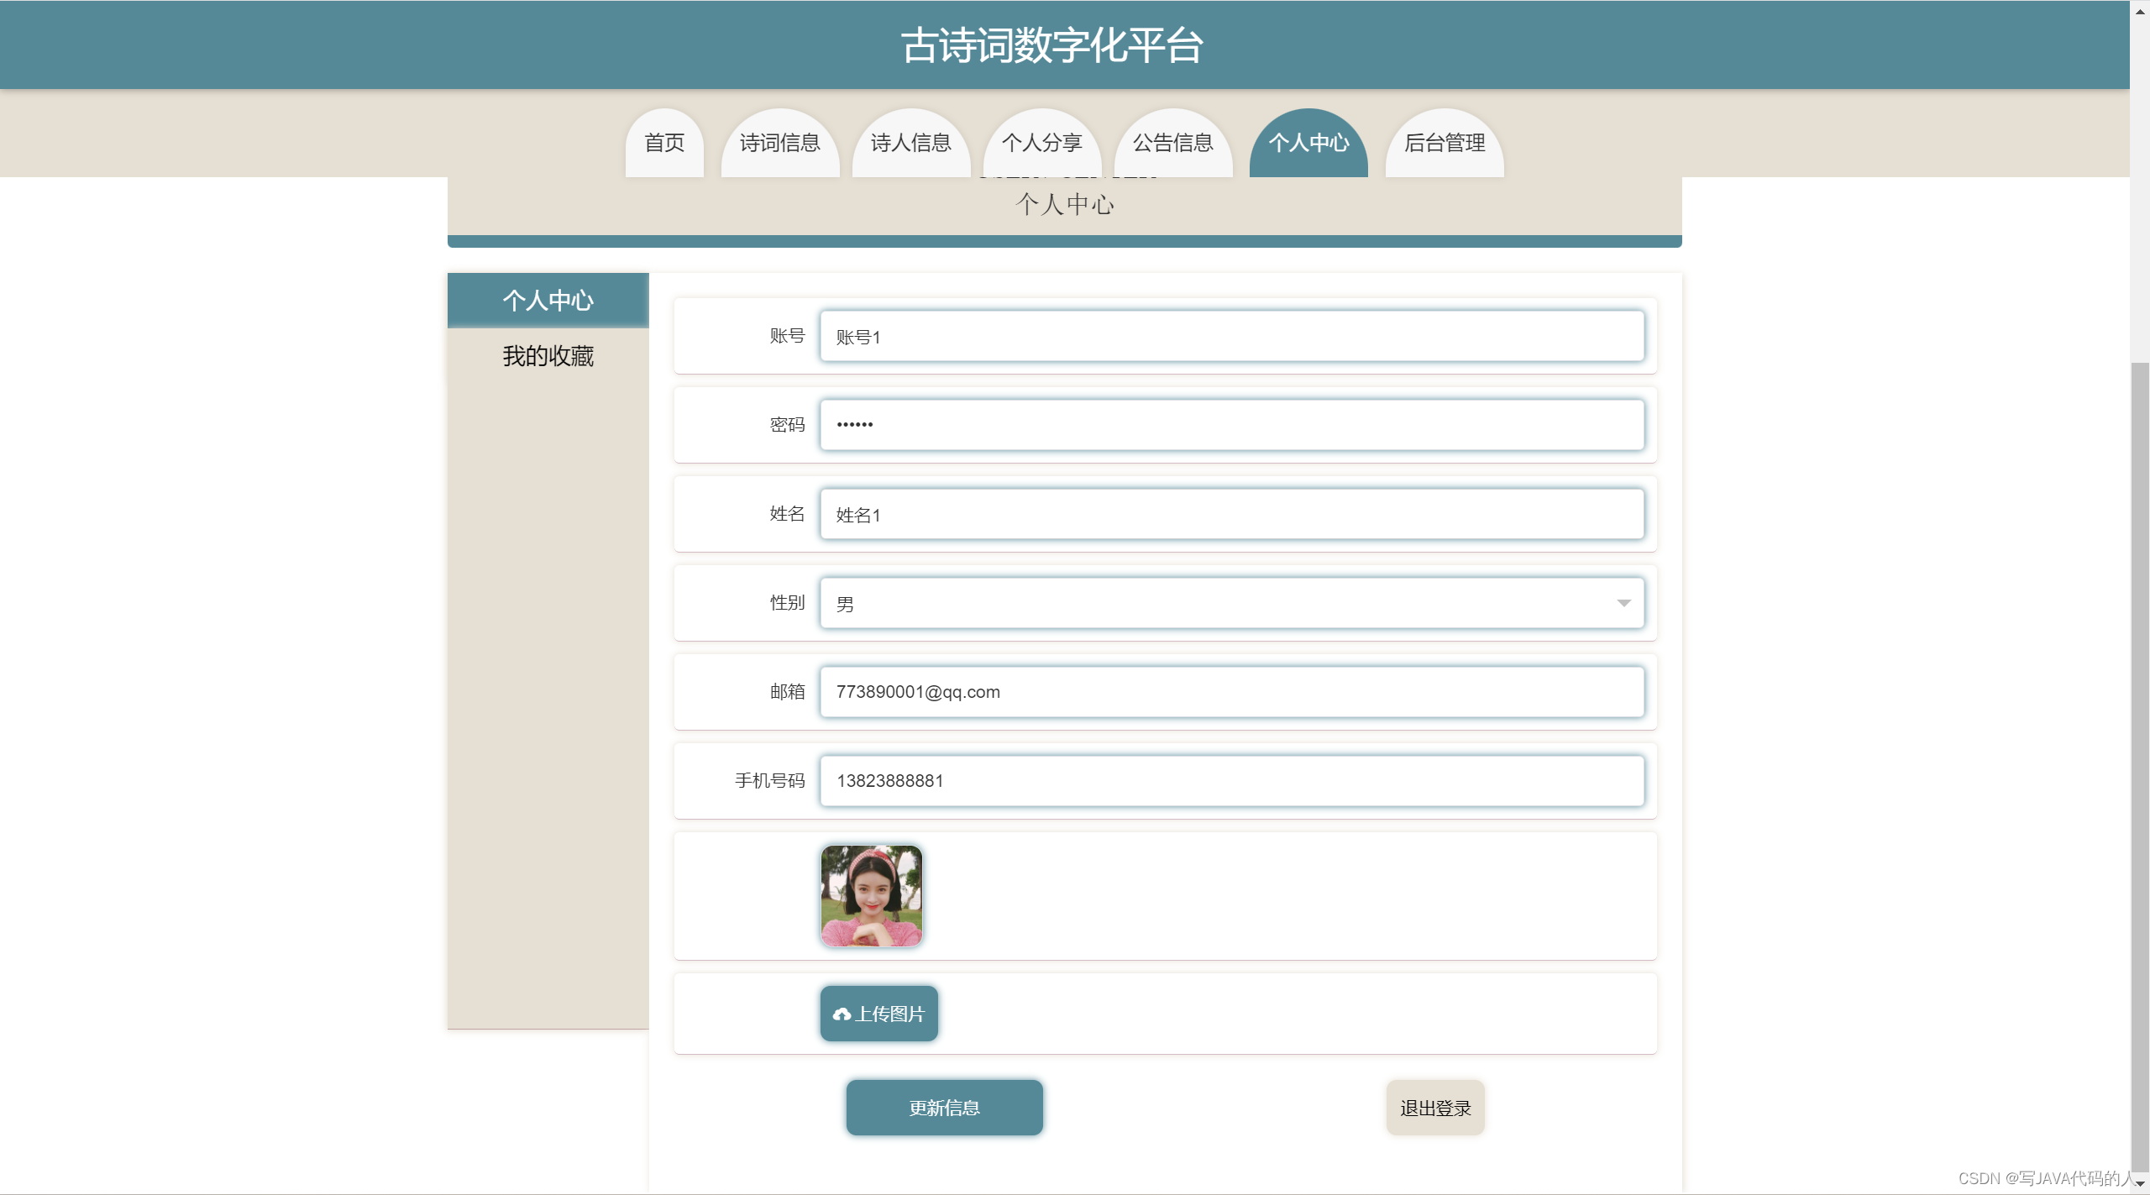Select 我的收藏 in the sidebar
Screen dimensions: 2150x1195
tap(548, 355)
